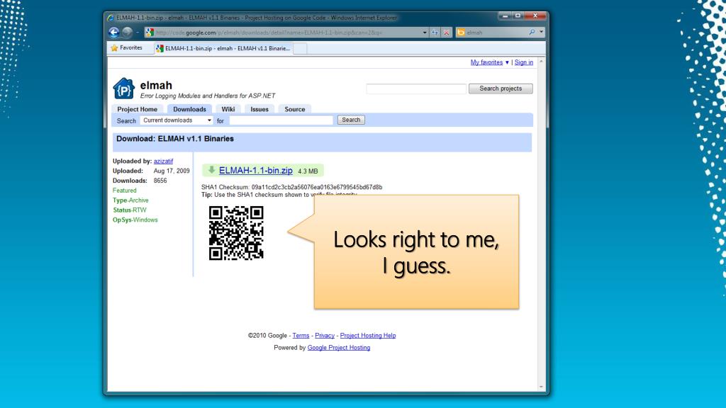Click the Aug 17, 2009 upload date
This screenshot has width=726, height=408.
point(172,171)
